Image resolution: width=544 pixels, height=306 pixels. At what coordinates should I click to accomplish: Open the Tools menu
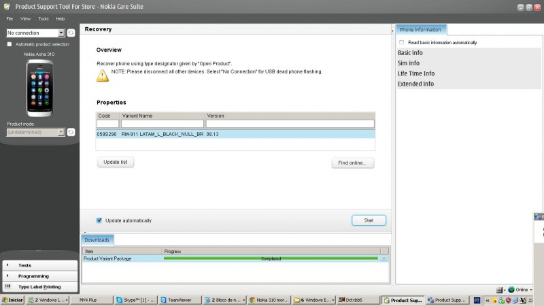pos(44,19)
